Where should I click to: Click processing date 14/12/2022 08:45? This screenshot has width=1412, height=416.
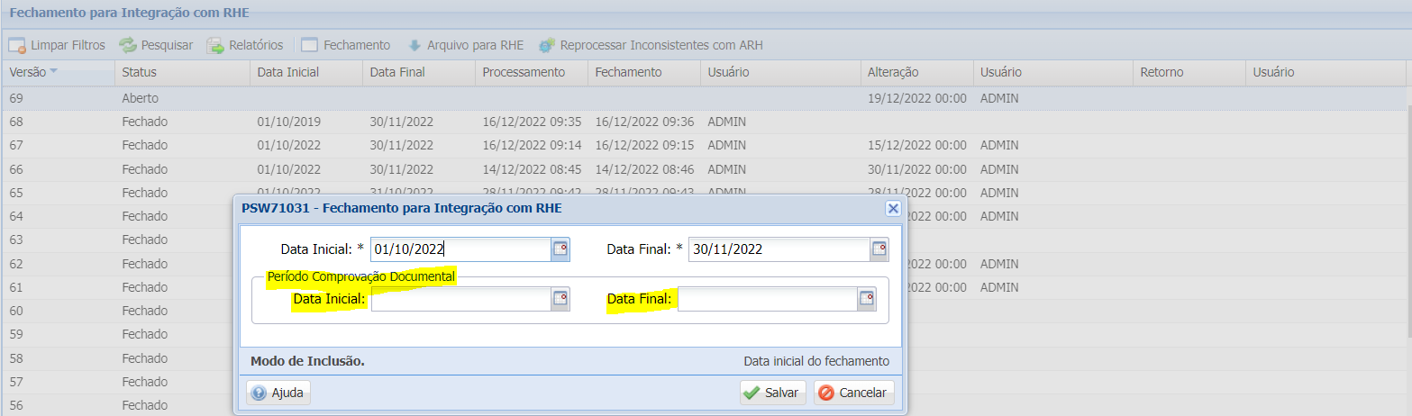532,168
